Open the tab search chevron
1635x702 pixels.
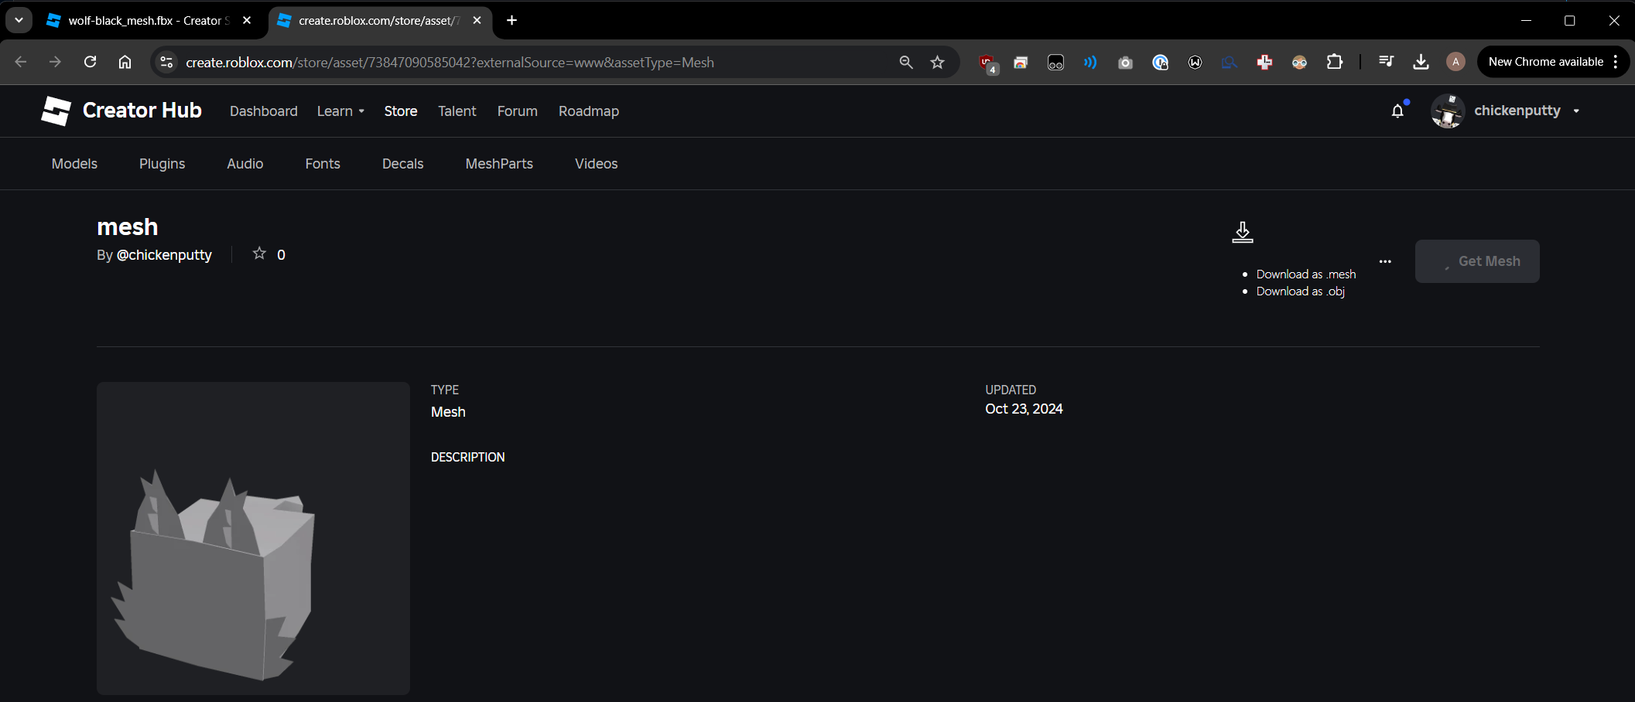(x=19, y=20)
